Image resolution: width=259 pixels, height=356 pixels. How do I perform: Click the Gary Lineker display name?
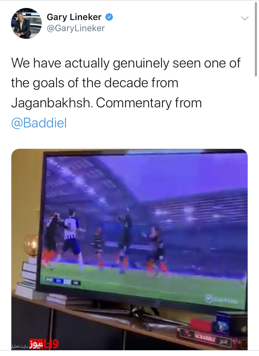74,17
